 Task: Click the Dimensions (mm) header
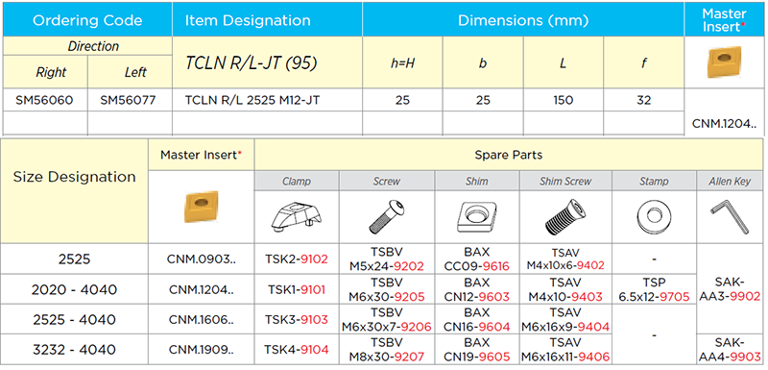(523, 20)
